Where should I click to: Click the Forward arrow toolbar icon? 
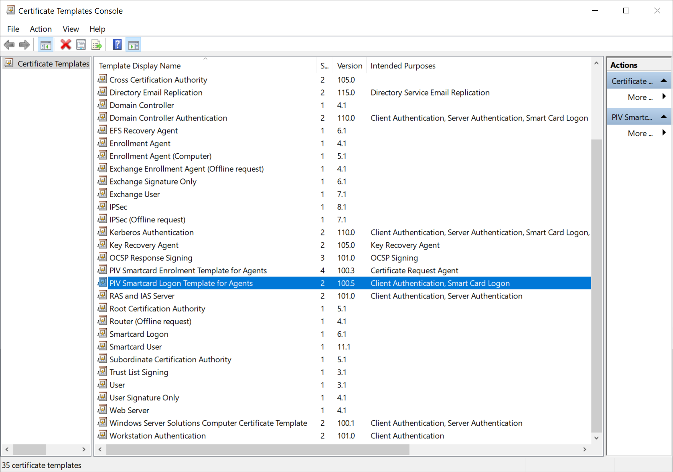pos(24,45)
